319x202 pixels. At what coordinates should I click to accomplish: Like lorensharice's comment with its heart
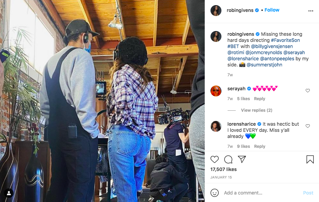point(307,126)
